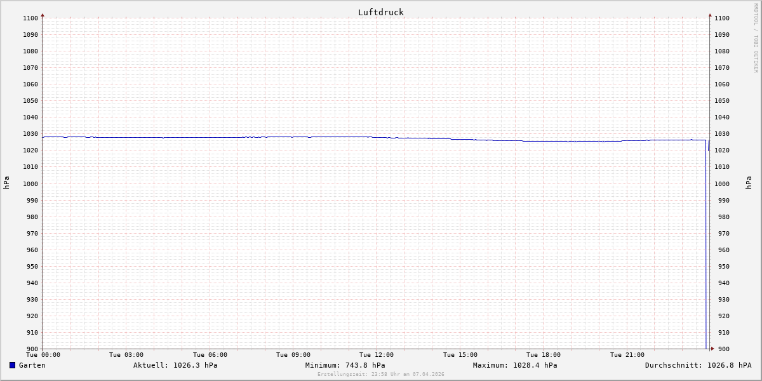Screen dimensions: 762x381
Task: Click the Tue 03:00 time axis label
Action: click(x=126, y=355)
